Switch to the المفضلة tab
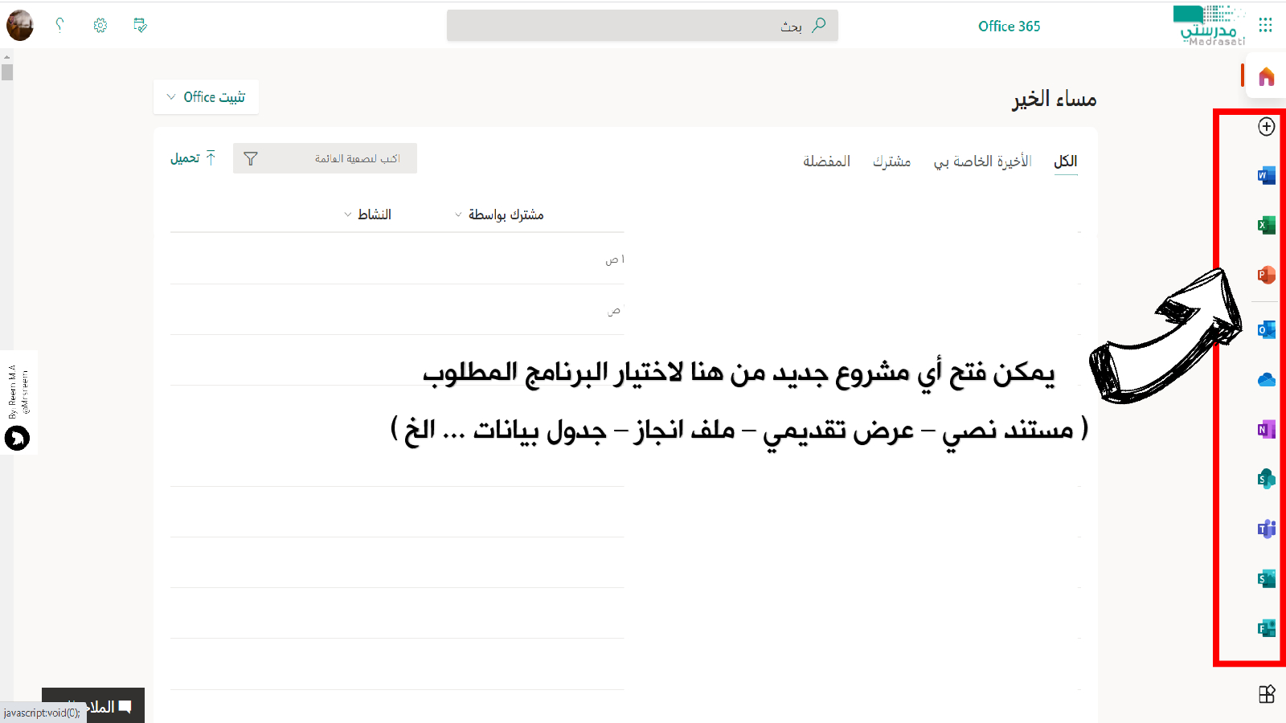 point(826,161)
